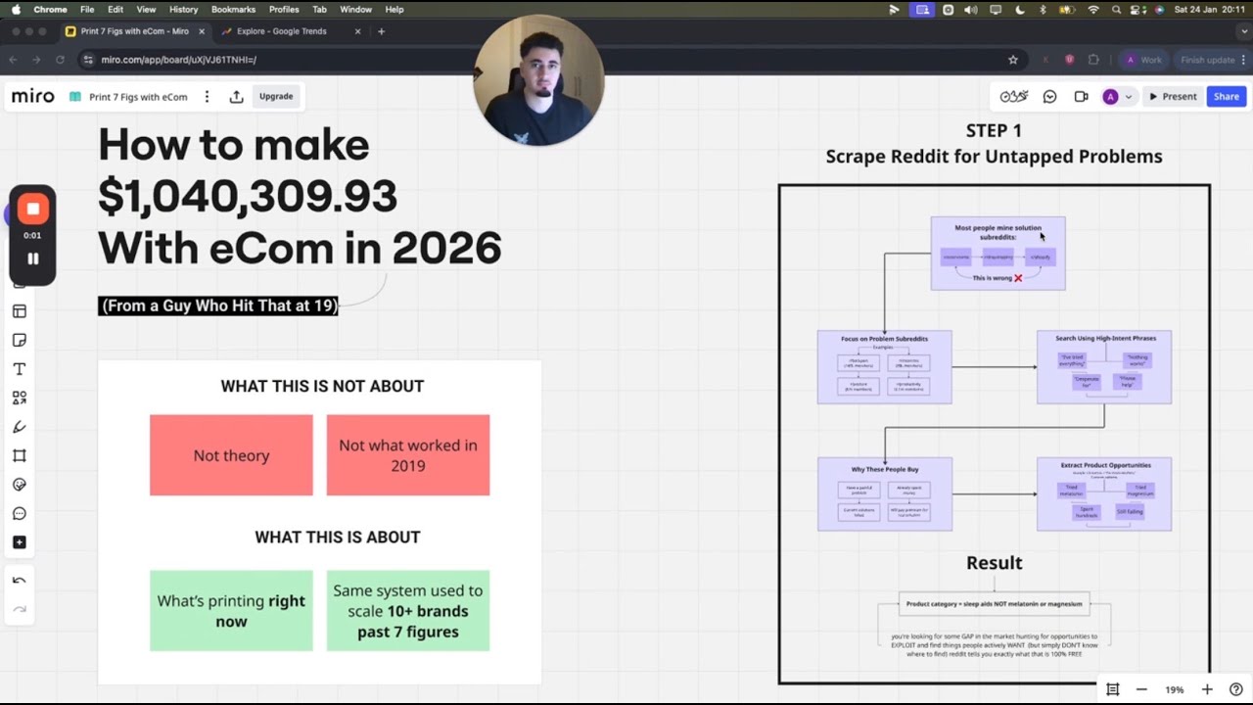Screen dimensions: 1253x705
Task: Go back in Chrome history
Action: click(x=13, y=60)
